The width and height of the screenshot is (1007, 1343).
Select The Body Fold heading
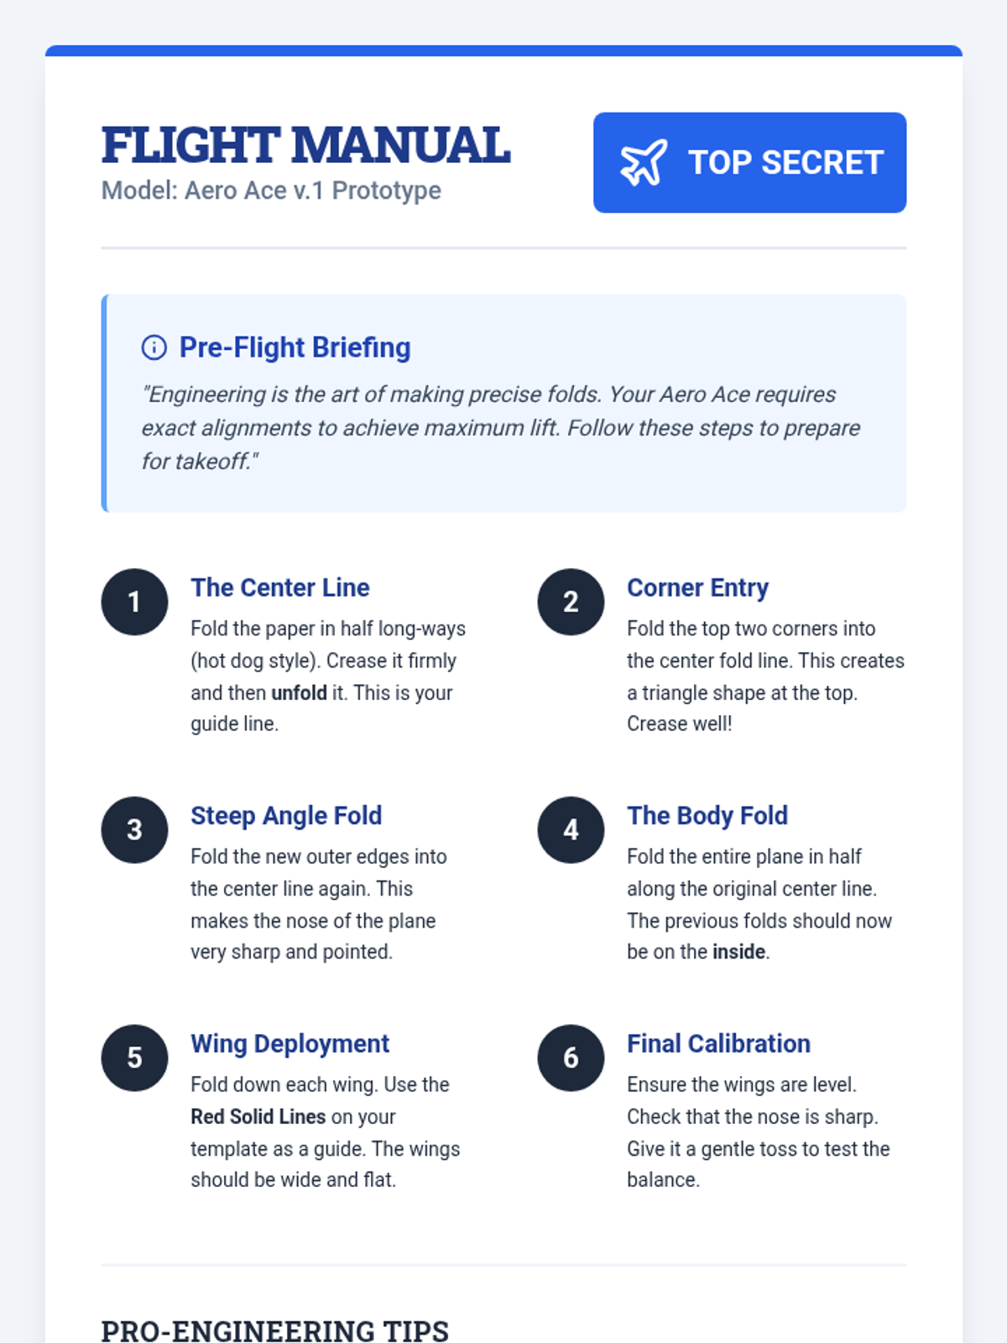pyautogui.click(x=707, y=816)
